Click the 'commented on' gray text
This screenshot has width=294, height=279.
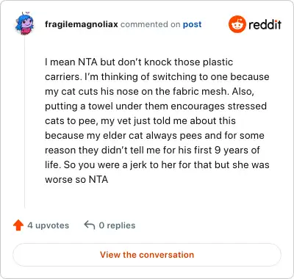(151, 24)
